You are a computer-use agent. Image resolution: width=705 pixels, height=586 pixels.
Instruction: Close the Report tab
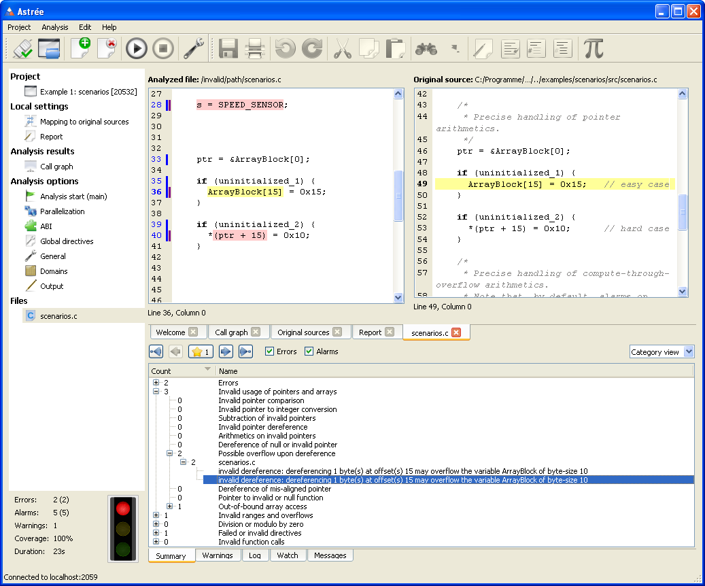click(x=390, y=332)
